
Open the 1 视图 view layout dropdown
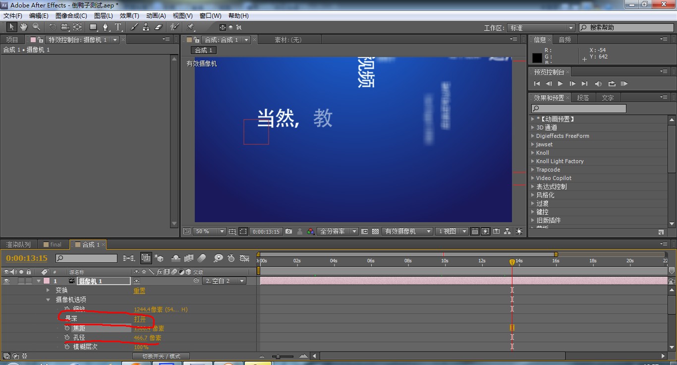pos(451,231)
